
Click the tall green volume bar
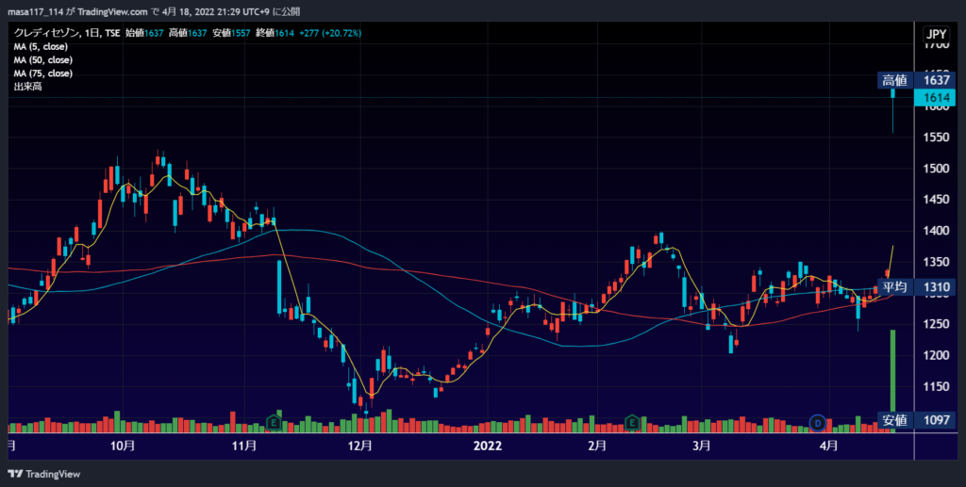click(x=892, y=381)
